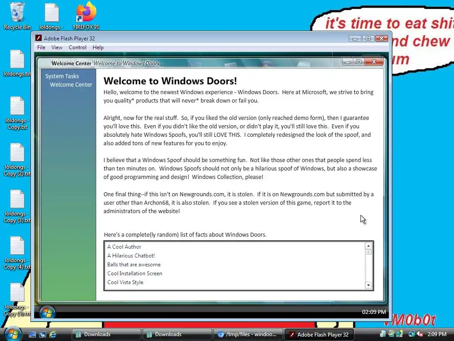Select the loldongs - Copy (5).txt file
Screen dimensions: 454x341
pyautogui.click(x=17, y=300)
